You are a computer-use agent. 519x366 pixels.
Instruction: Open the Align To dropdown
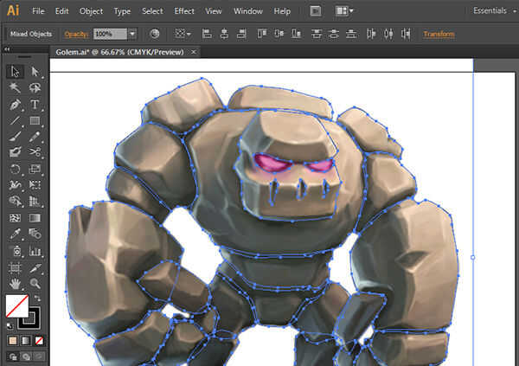[x=183, y=34]
